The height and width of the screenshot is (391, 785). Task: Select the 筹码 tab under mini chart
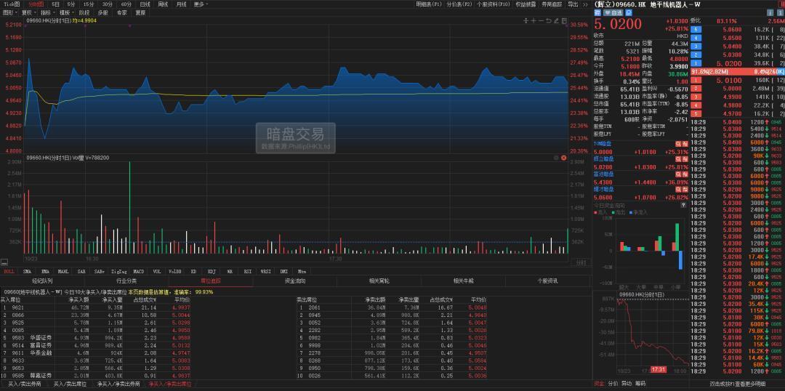click(640, 384)
